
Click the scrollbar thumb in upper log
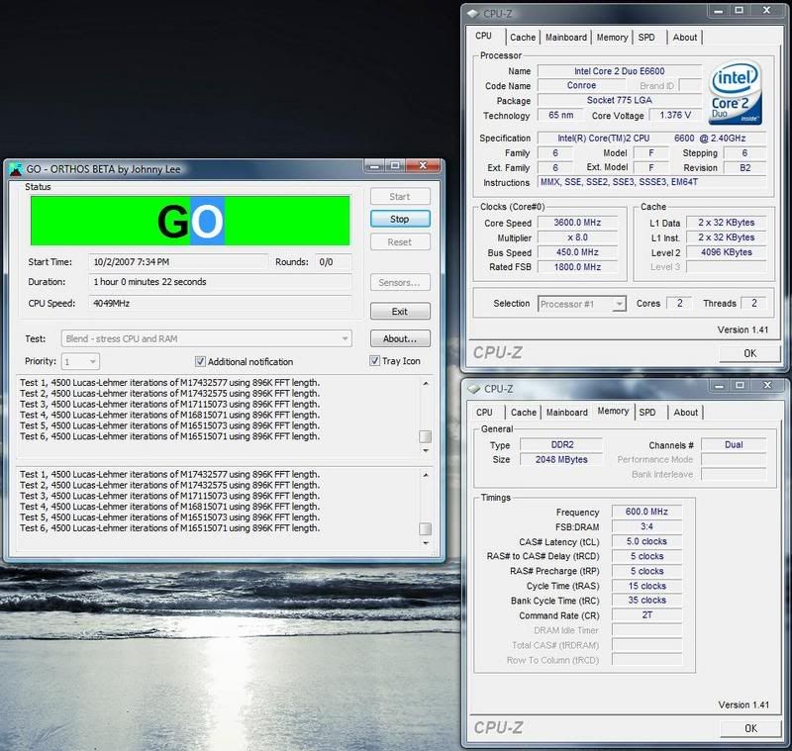[426, 436]
